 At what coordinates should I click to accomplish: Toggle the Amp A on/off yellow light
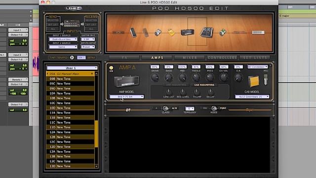[111, 68]
